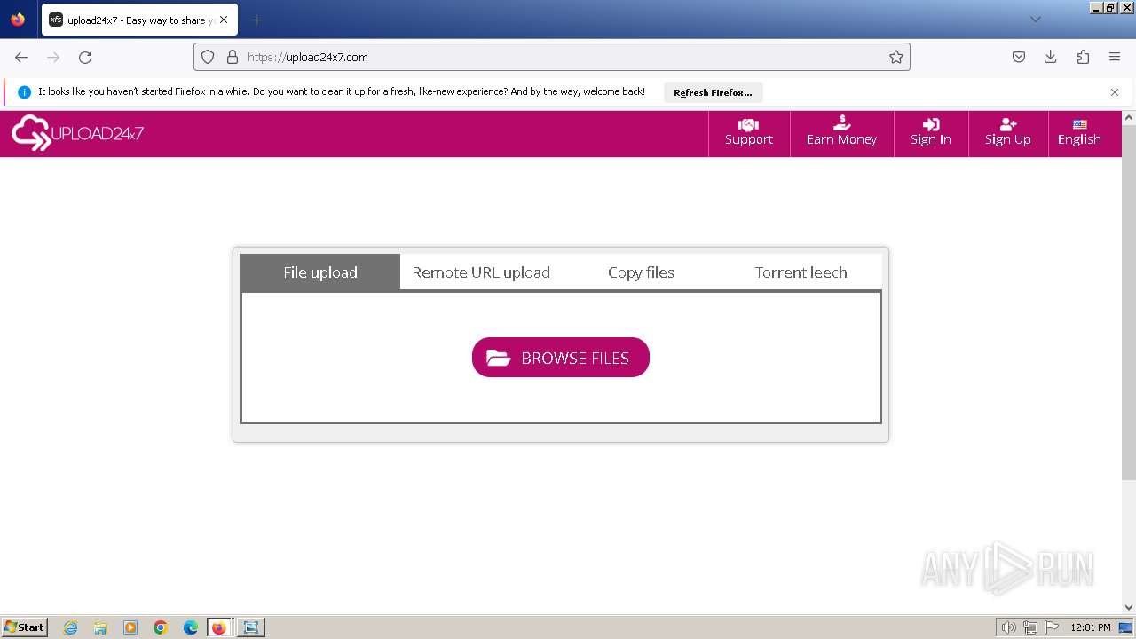1136x639 pixels.
Task: Click the network tray icon
Action: (1030, 627)
